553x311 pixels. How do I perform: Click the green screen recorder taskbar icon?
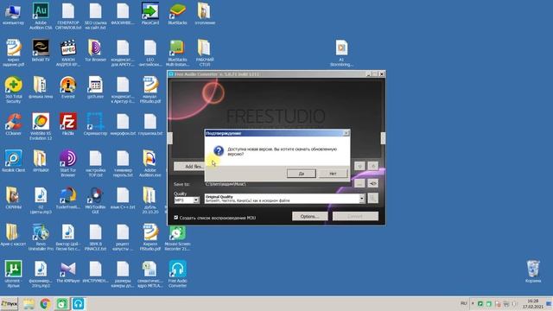[61, 303]
